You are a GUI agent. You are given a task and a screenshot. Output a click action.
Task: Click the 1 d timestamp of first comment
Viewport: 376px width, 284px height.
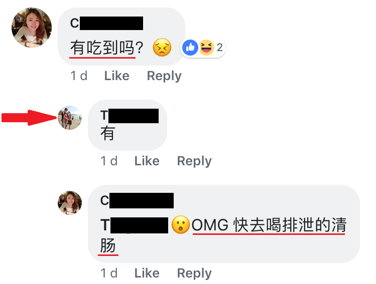click(79, 76)
